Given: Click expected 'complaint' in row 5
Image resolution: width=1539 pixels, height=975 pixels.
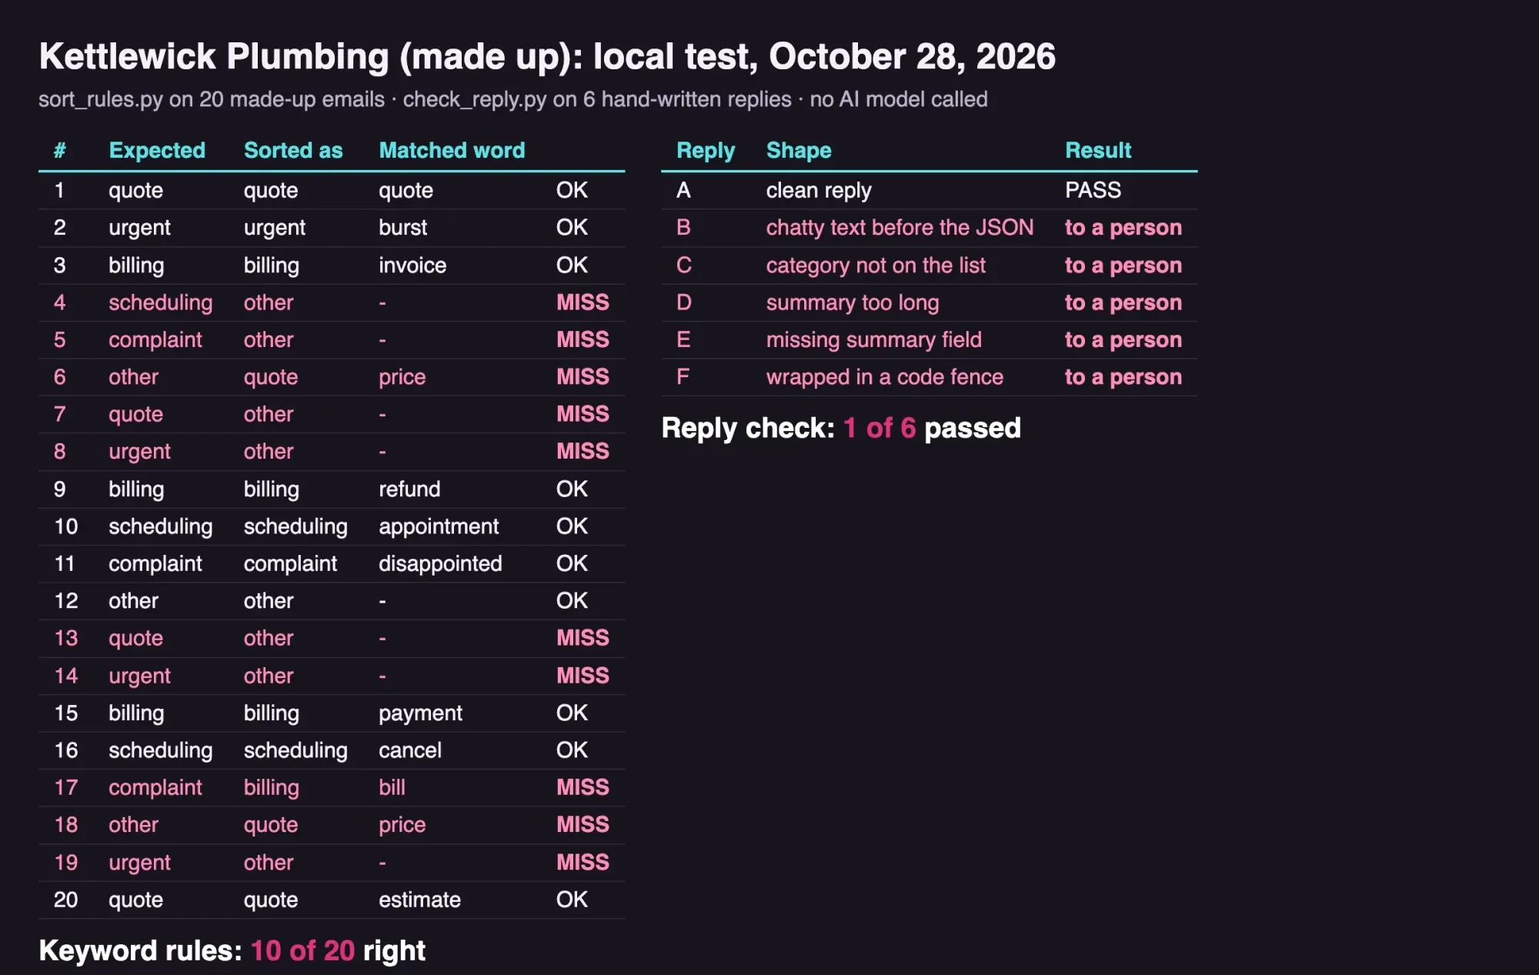Looking at the screenshot, I should tap(155, 339).
